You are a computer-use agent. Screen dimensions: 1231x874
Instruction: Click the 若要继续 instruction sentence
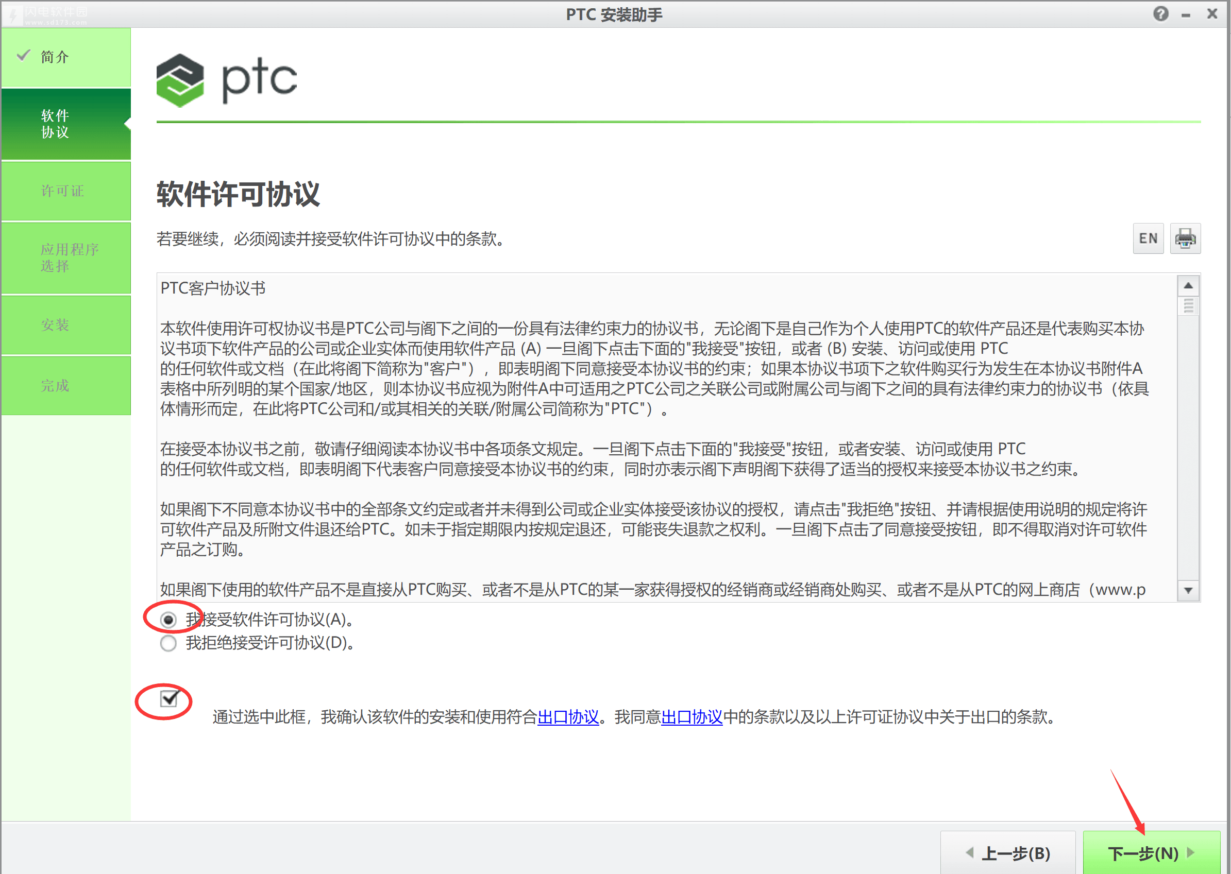tap(331, 239)
